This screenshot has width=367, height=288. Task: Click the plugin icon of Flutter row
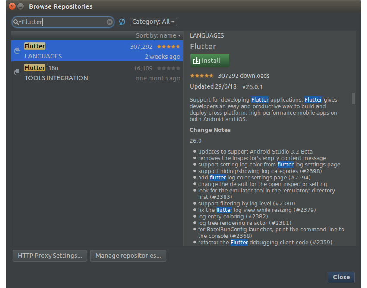pyautogui.click(x=17, y=50)
